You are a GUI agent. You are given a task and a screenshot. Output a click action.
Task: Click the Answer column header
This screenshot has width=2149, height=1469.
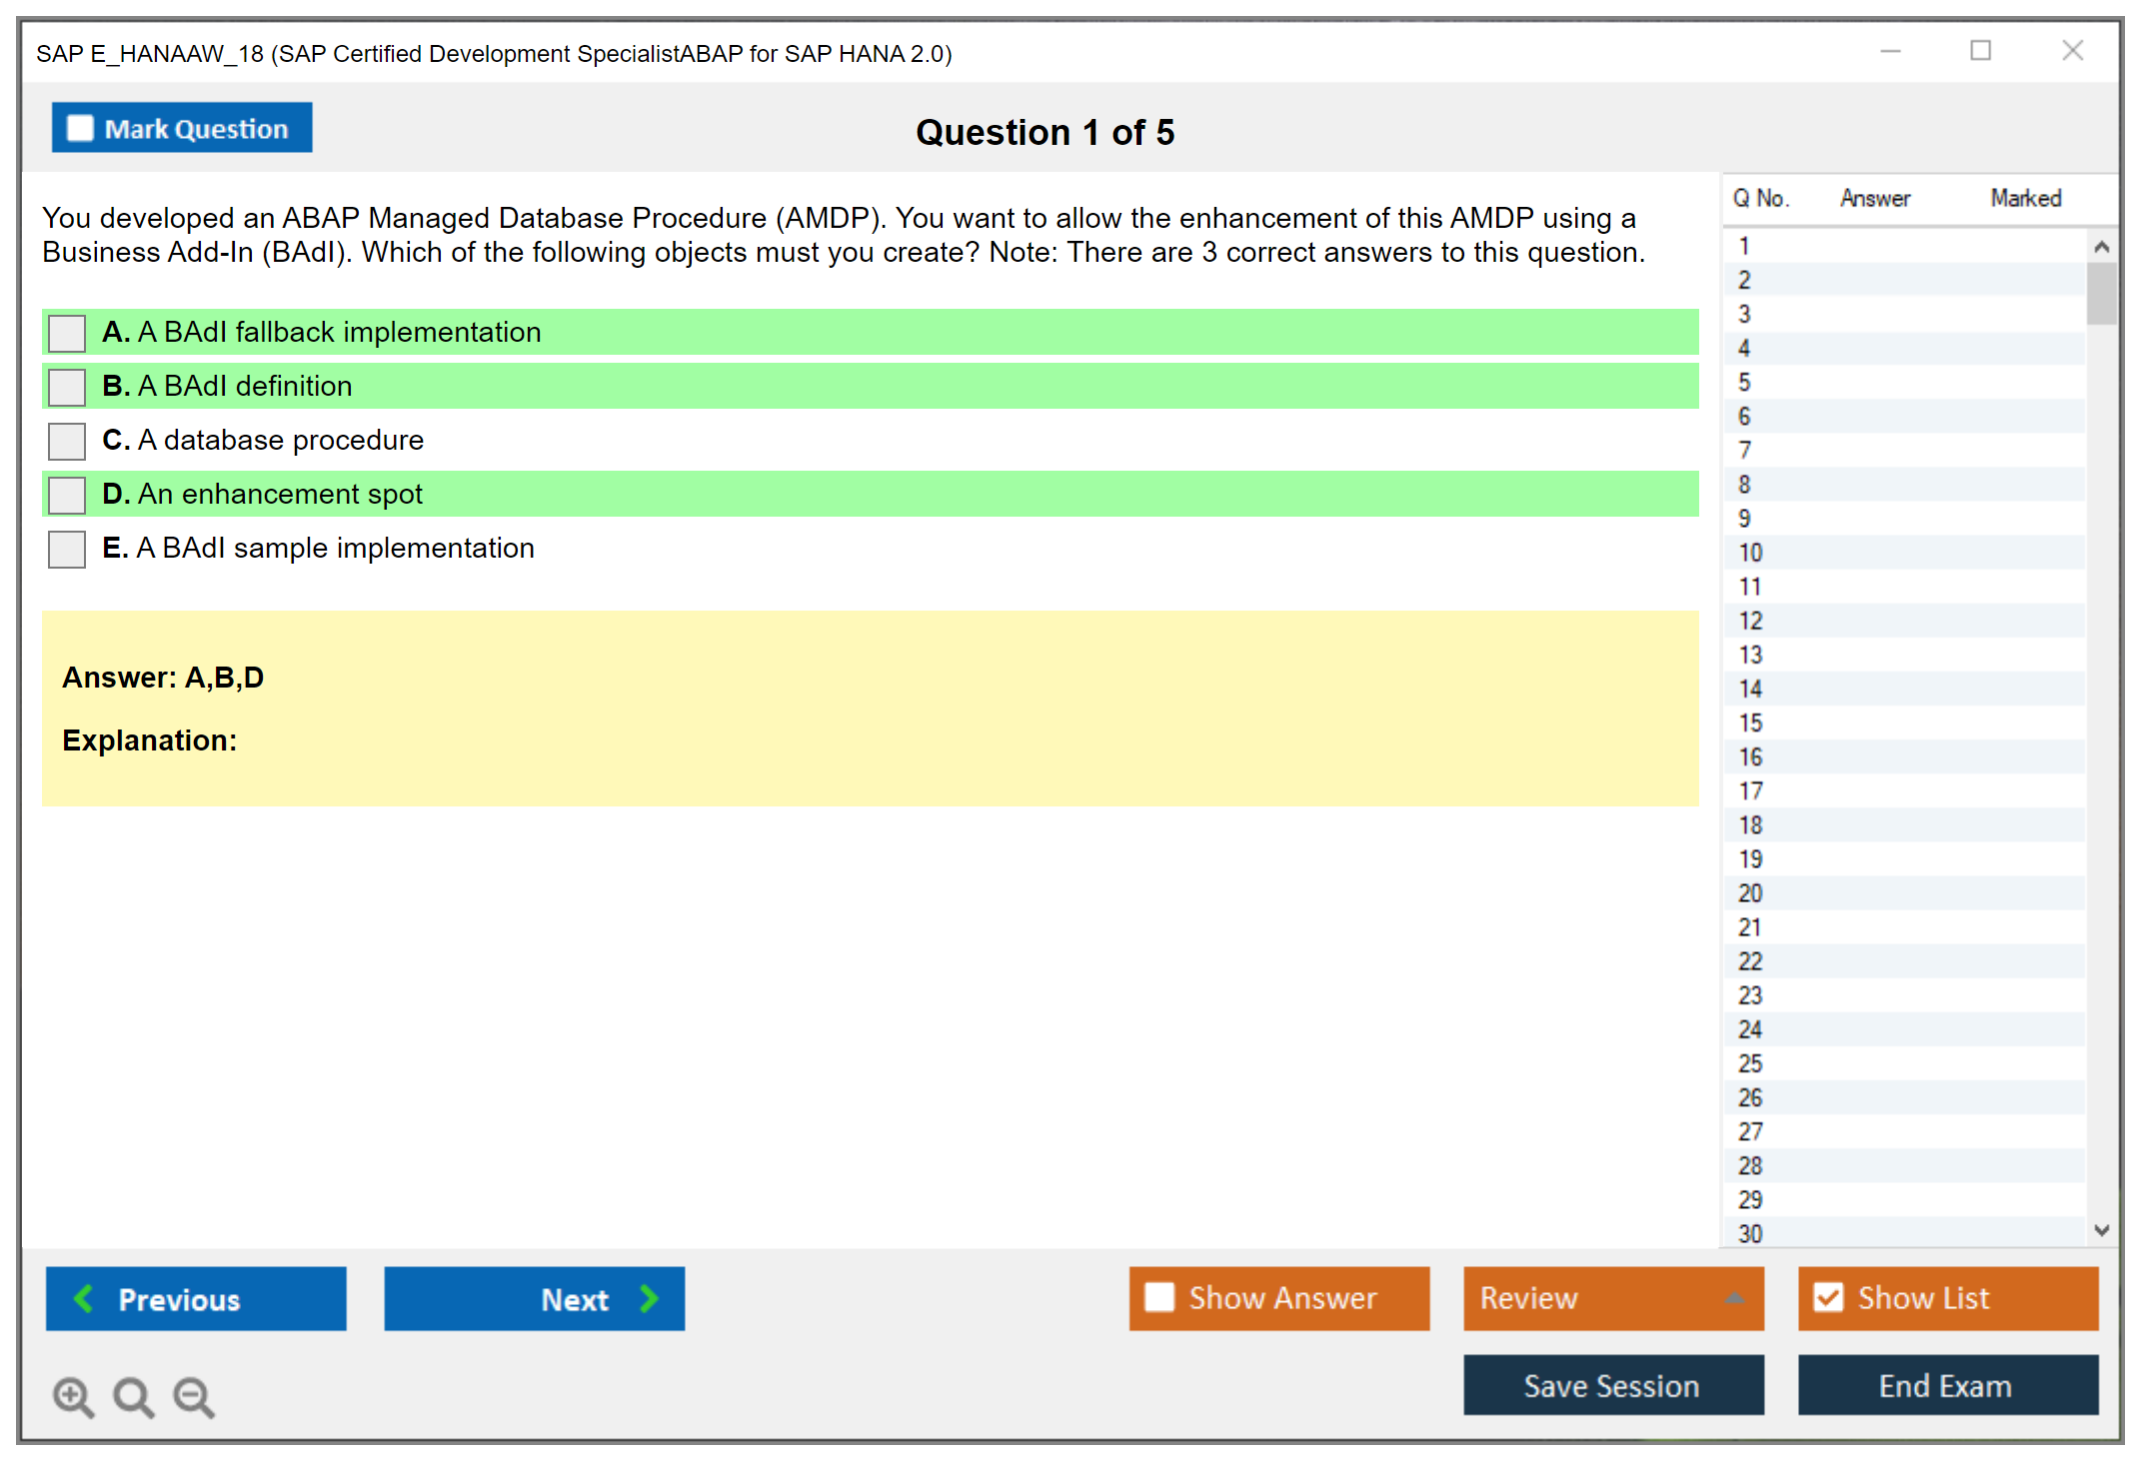[x=1874, y=198]
